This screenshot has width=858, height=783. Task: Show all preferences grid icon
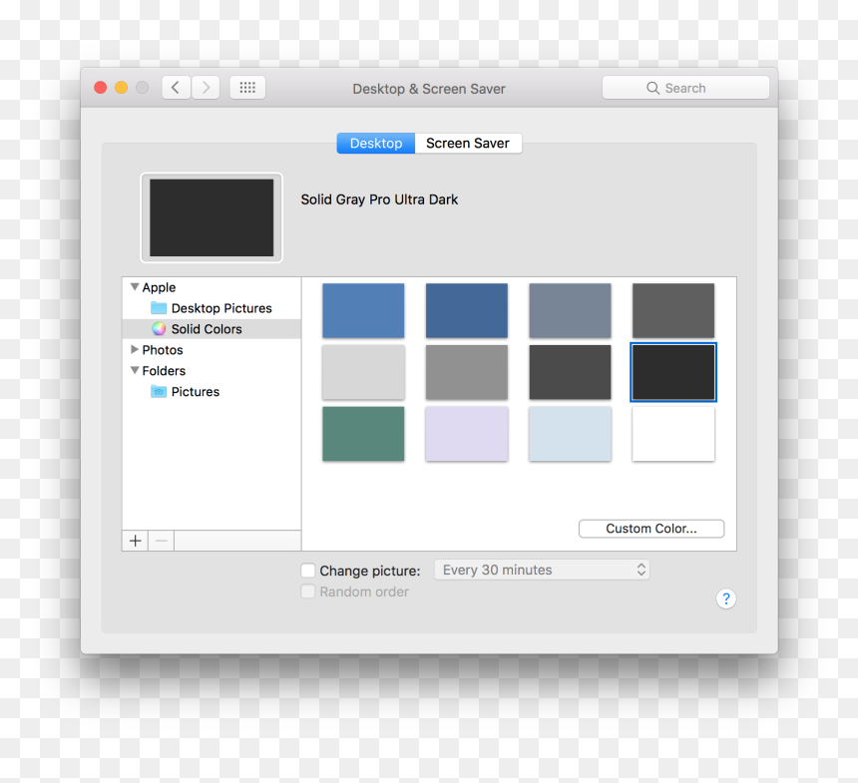click(247, 88)
